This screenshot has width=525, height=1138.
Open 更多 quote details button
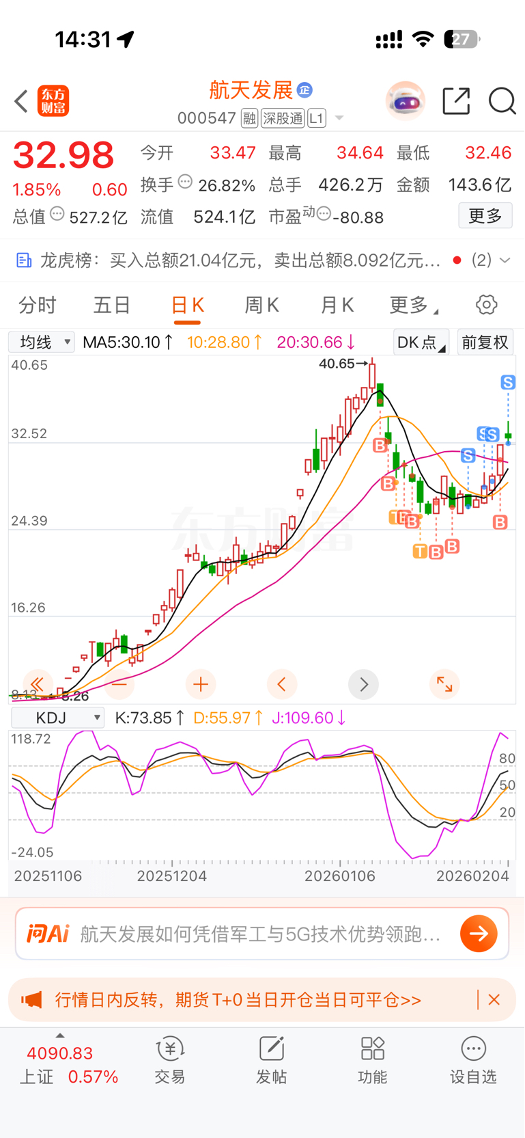(485, 216)
